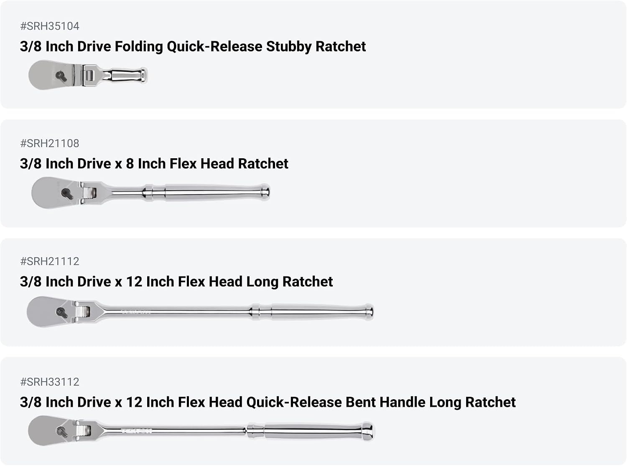Click the reversing lever on the SRH21112 ratchet head

point(62,312)
